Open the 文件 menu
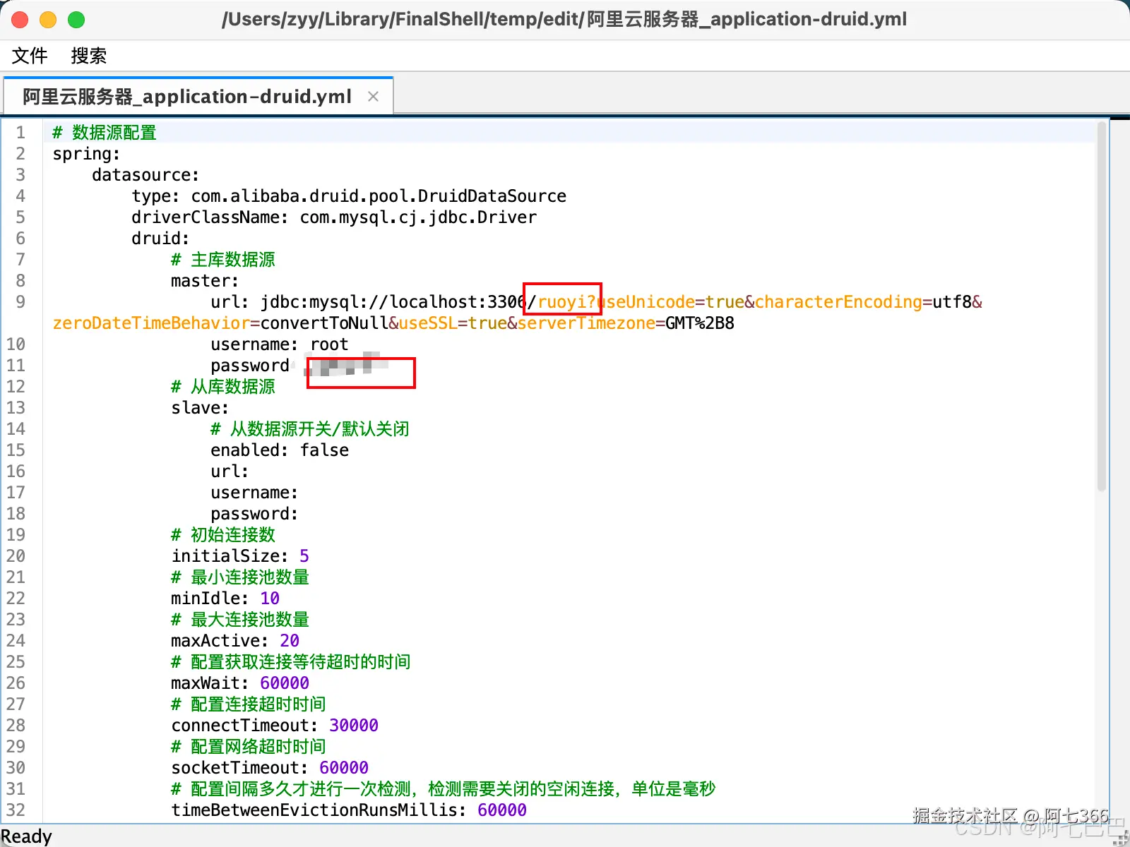 [30, 56]
